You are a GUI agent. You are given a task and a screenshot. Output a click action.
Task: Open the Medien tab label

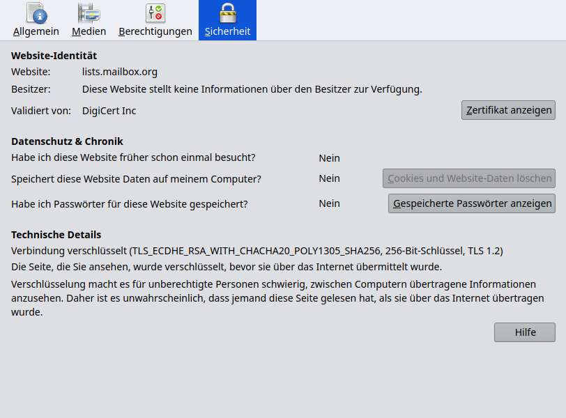[89, 31]
